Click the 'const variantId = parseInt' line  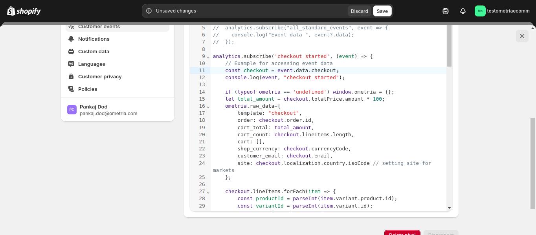point(305,206)
